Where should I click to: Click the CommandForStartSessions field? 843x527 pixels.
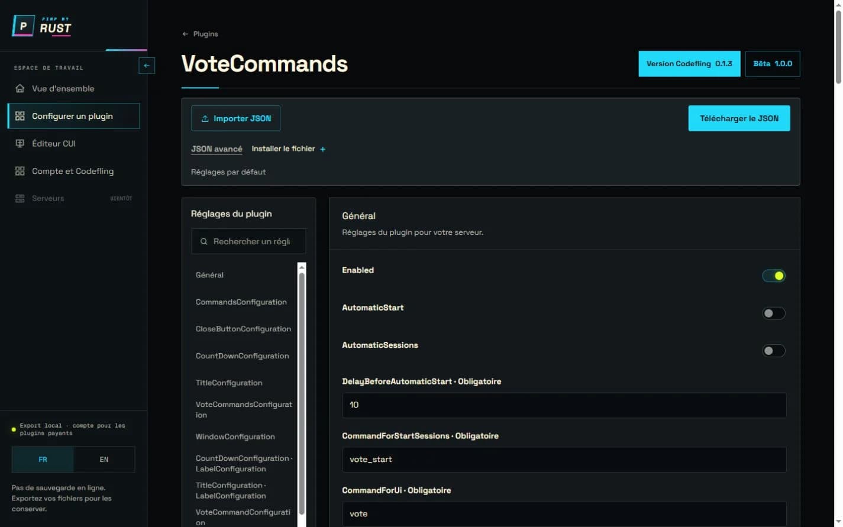pyautogui.click(x=564, y=460)
